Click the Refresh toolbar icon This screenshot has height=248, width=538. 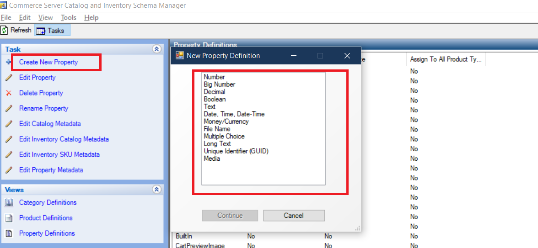point(4,30)
